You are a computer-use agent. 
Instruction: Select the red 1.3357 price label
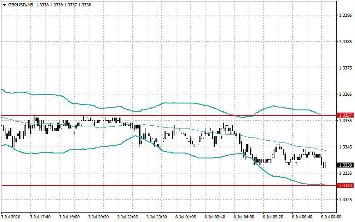click(x=345, y=115)
